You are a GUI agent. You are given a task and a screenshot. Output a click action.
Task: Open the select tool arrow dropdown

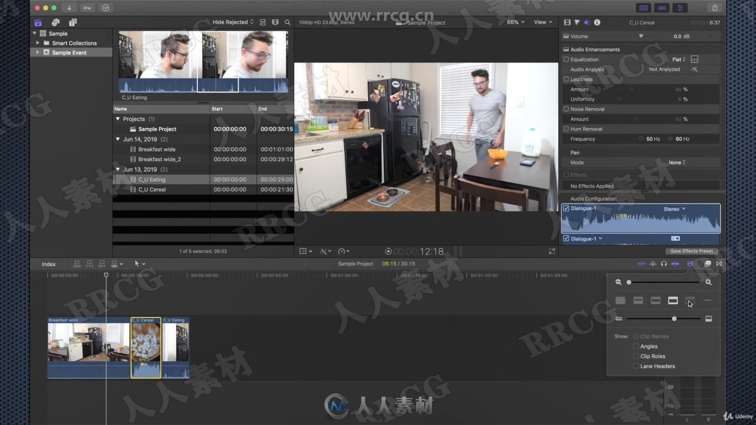coord(139,264)
